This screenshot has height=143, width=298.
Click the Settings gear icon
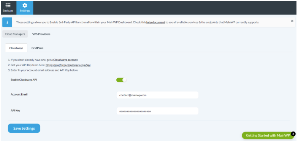(25, 5)
